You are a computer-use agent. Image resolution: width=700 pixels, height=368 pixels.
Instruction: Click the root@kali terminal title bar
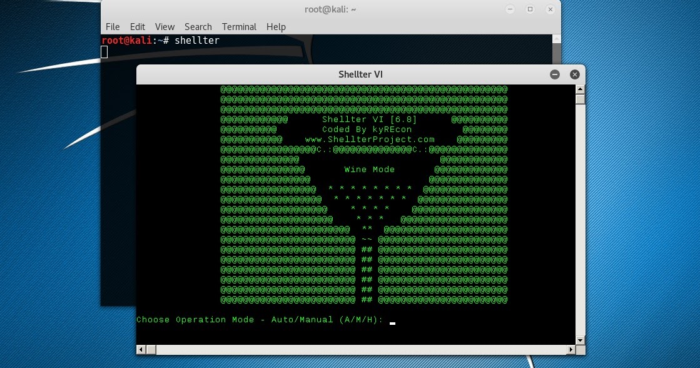(330, 9)
